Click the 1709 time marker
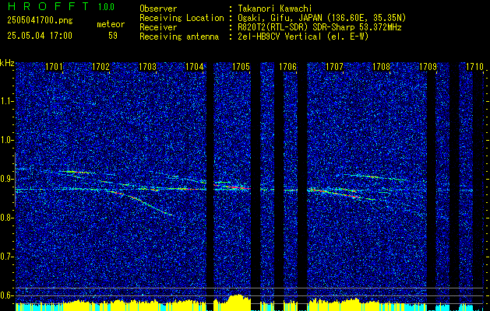The width and height of the screenshot is (490, 311). click(428, 66)
